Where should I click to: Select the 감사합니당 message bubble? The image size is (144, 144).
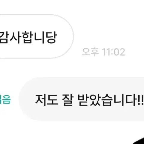pos(37,36)
